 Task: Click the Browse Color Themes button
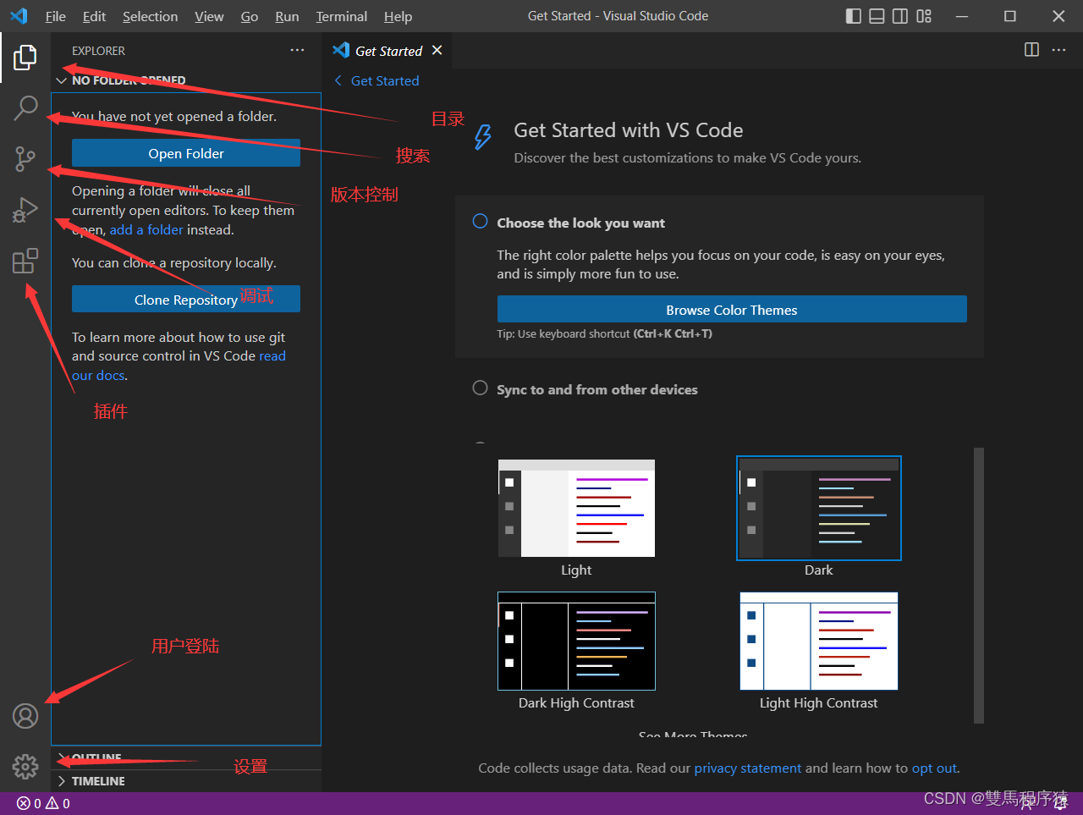pyautogui.click(x=732, y=309)
